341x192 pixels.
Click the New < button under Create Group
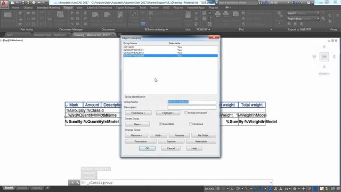coord(137,124)
